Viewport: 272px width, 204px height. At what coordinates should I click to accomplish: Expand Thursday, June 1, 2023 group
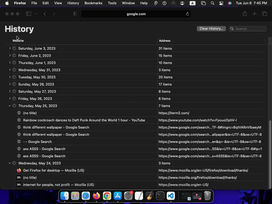[10, 63]
